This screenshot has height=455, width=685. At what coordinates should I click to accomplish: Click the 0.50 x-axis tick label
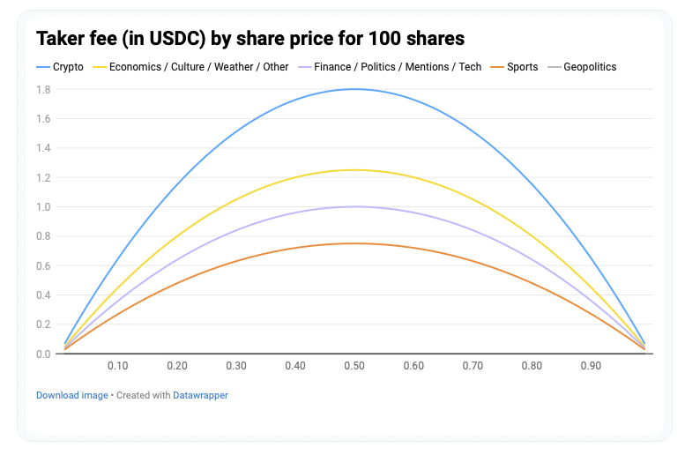tap(354, 365)
